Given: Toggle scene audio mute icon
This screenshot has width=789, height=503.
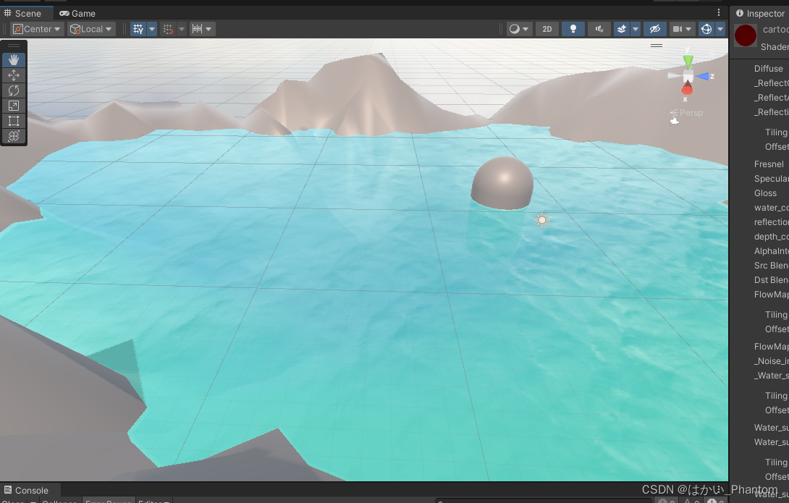Looking at the screenshot, I should [x=599, y=29].
